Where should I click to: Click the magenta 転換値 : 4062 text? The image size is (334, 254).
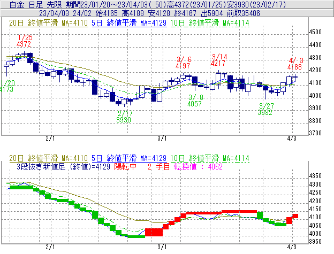(x=198, y=166)
